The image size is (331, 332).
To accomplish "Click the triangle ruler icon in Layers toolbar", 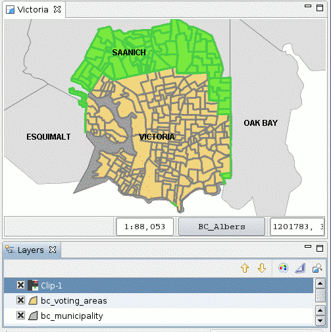I will [300, 268].
